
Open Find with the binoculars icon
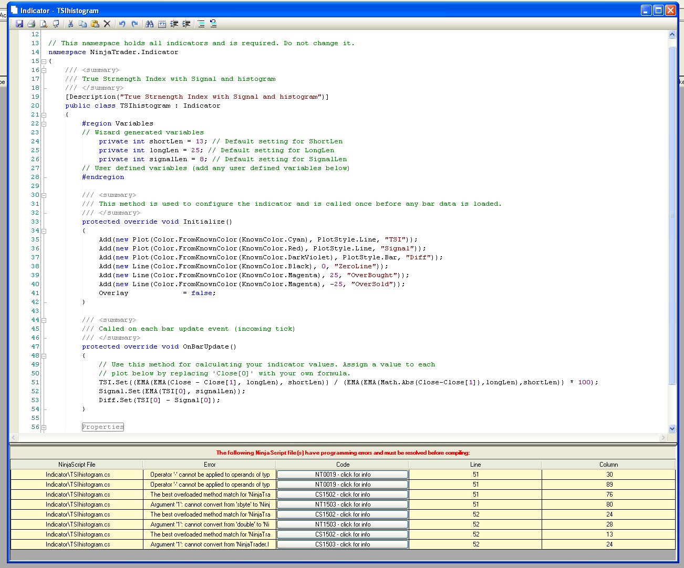pyautogui.click(x=150, y=24)
